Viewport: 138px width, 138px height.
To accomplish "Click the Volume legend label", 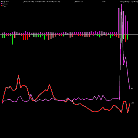I will coord(5,4).
